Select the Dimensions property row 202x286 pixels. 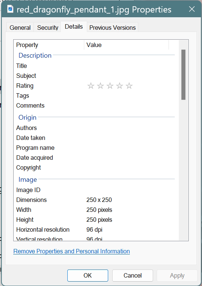[95, 200]
